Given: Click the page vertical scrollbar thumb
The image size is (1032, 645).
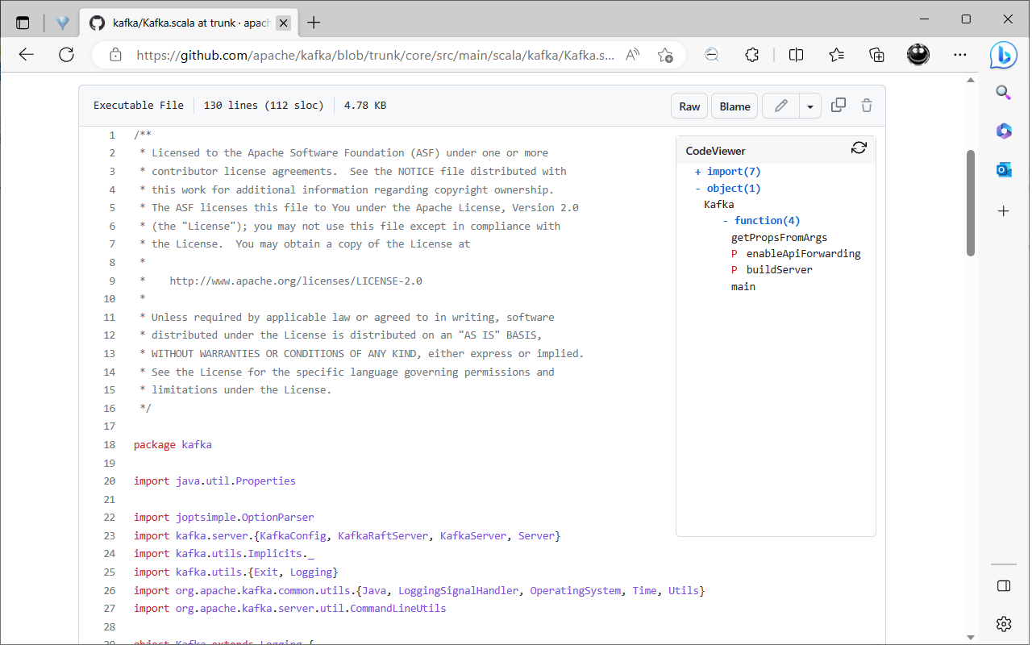Looking at the screenshot, I should pyautogui.click(x=971, y=203).
